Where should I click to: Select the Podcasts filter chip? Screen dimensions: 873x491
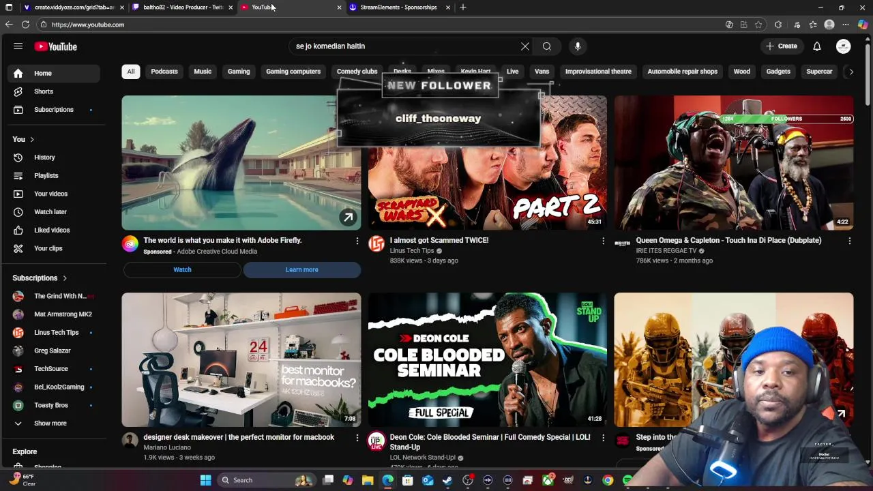(x=164, y=72)
